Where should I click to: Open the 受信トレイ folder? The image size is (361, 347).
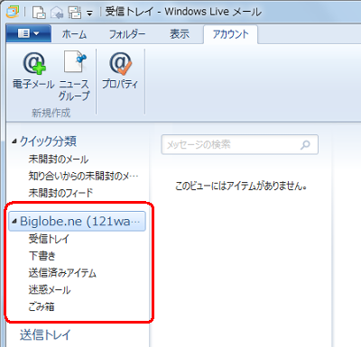point(49,239)
